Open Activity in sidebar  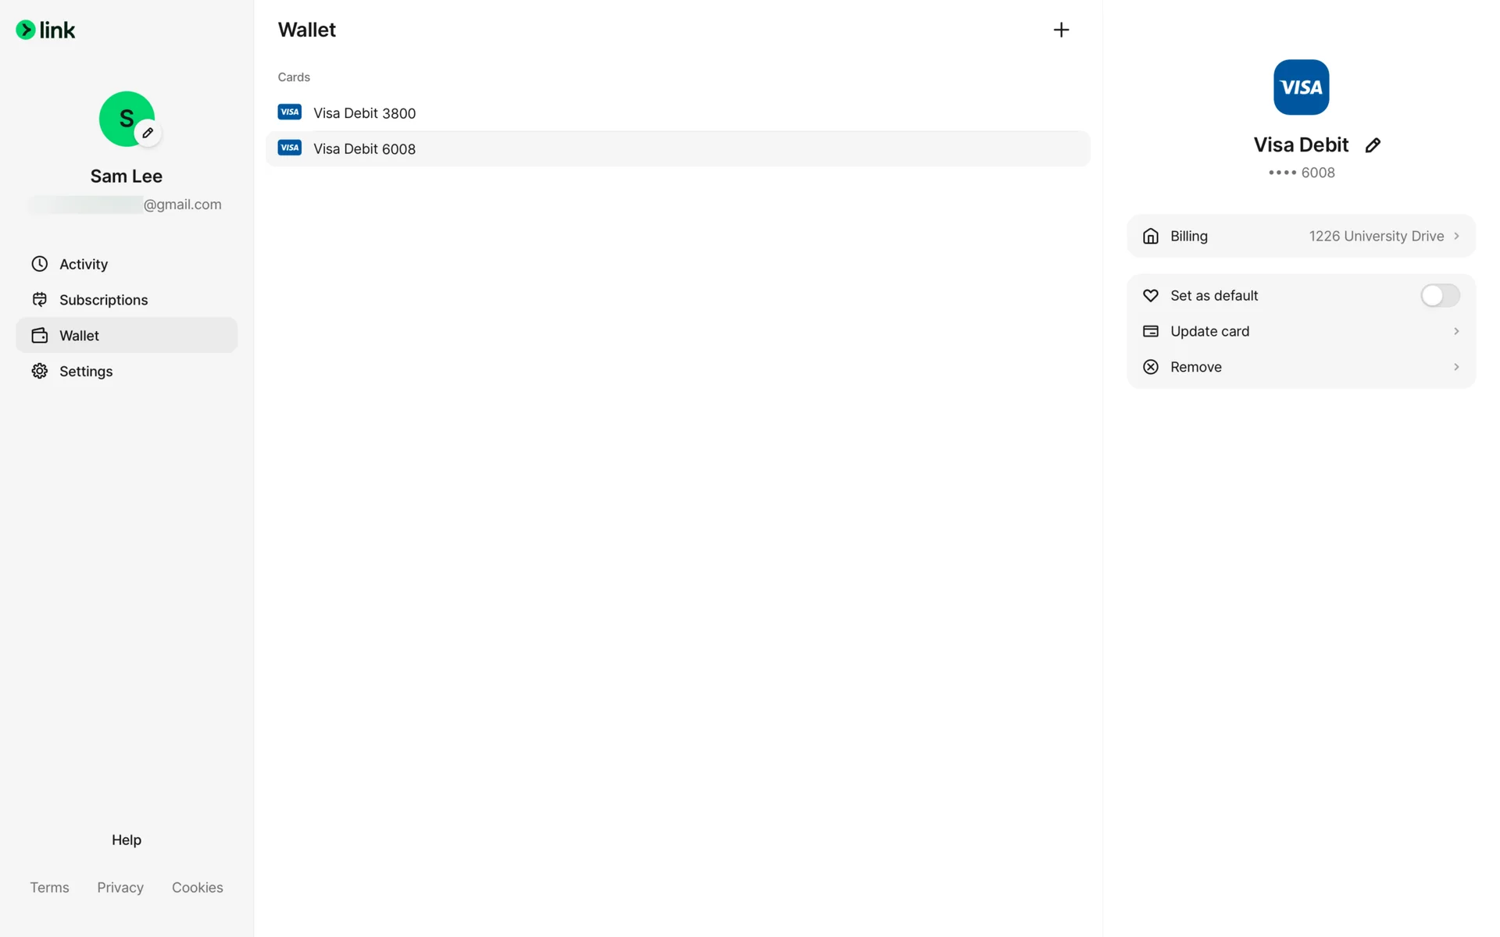[x=84, y=264]
